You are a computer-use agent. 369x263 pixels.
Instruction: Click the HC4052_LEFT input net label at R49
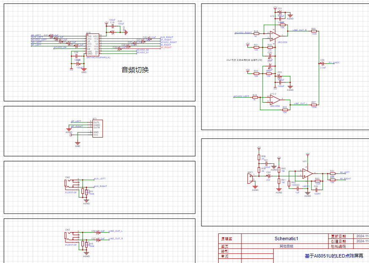click(241, 96)
